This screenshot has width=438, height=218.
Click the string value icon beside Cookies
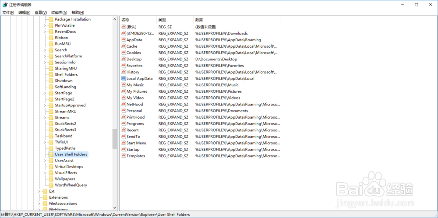click(124, 53)
